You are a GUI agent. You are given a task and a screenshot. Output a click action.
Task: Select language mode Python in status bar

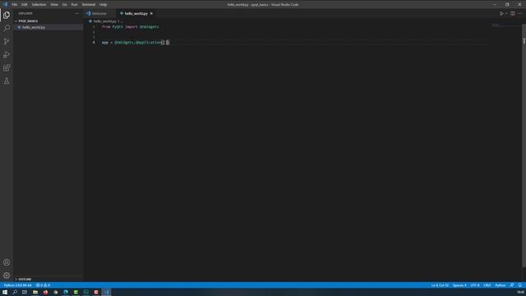(x=501, y=285)
